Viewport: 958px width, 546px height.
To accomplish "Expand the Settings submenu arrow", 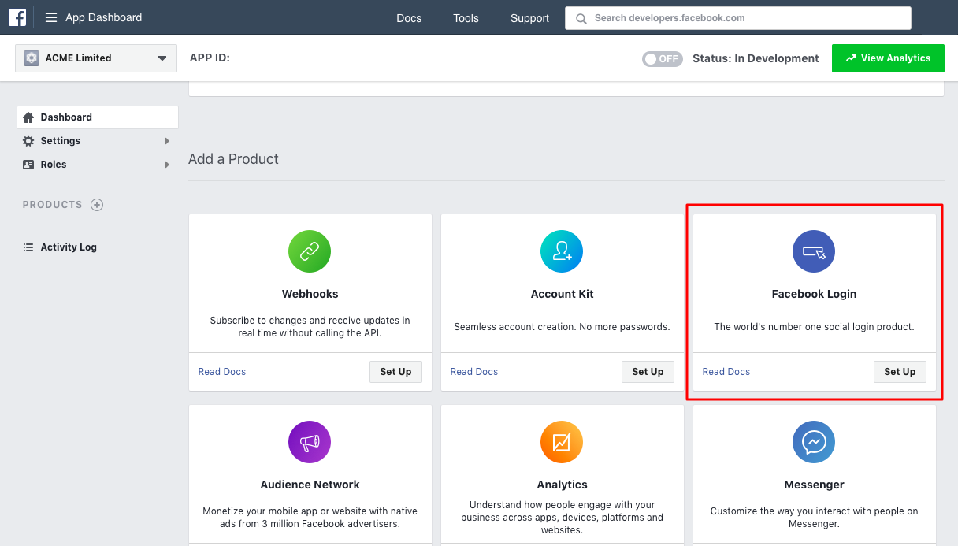I will [x=167, y=141].
